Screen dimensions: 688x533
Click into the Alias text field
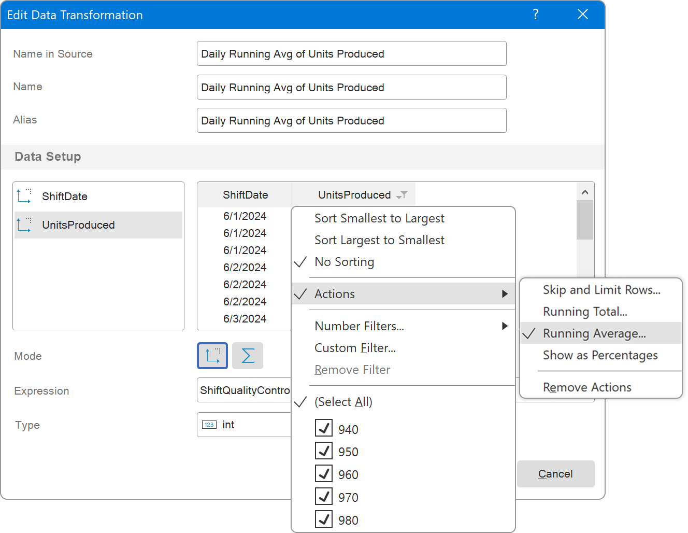(x=351, y=120)
